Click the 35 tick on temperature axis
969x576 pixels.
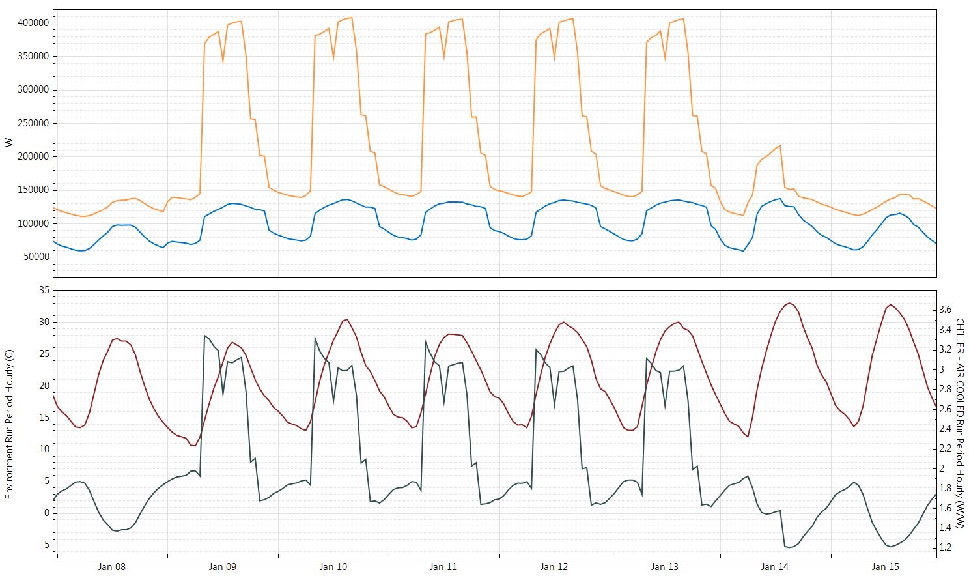point(44,290)
